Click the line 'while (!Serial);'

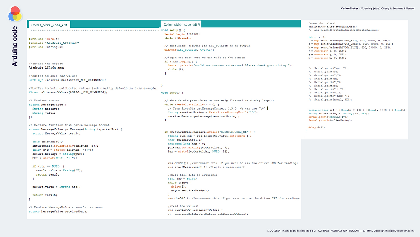point(178,38)
